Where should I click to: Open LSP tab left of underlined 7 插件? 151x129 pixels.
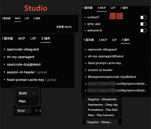(x=114, y=40)
